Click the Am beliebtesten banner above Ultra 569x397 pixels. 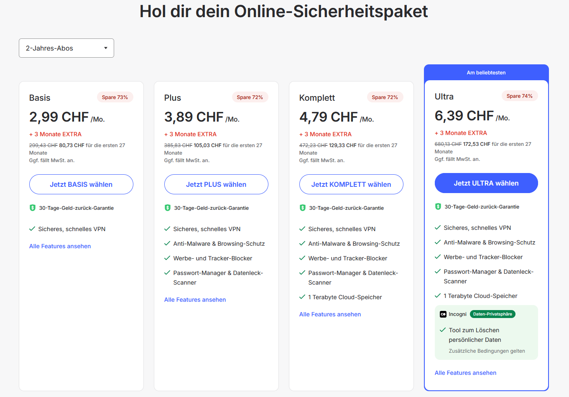tap(486, 73)
